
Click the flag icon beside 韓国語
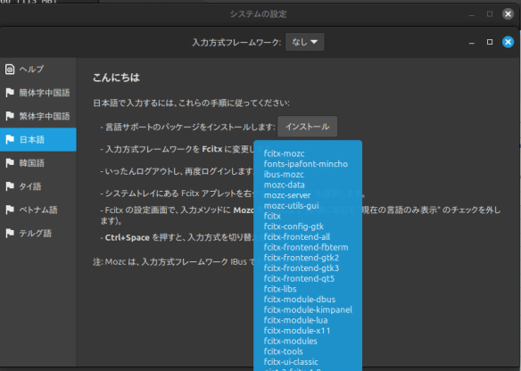[10, 163]
